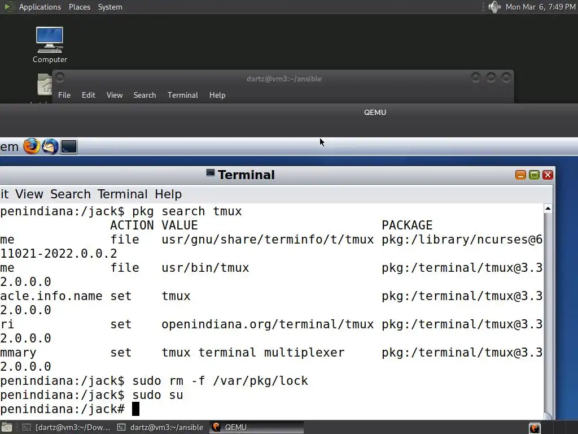Image resolution: width=578 pixels, height=434 pixels.
Task: Open the Applications menu
Action: tap(40, 7)
